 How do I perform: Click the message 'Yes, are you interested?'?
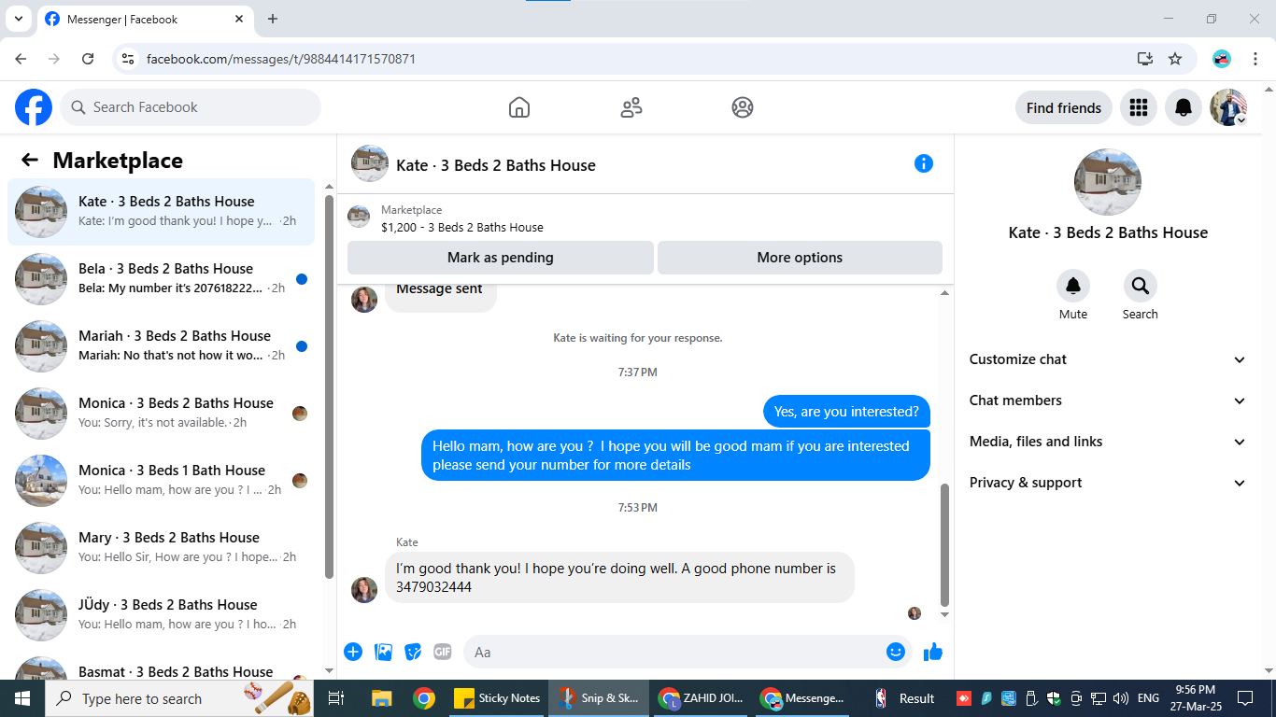point(846,412)
